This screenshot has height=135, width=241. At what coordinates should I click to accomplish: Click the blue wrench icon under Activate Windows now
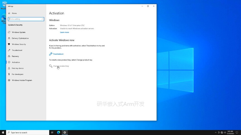click(x=51, y=54)
